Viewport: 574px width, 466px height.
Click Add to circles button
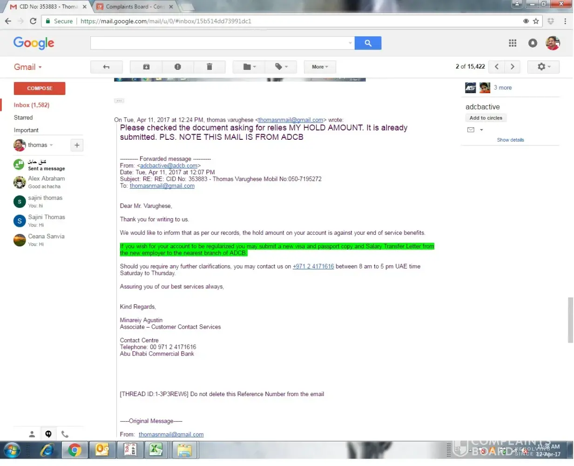(x=486, y=118)
